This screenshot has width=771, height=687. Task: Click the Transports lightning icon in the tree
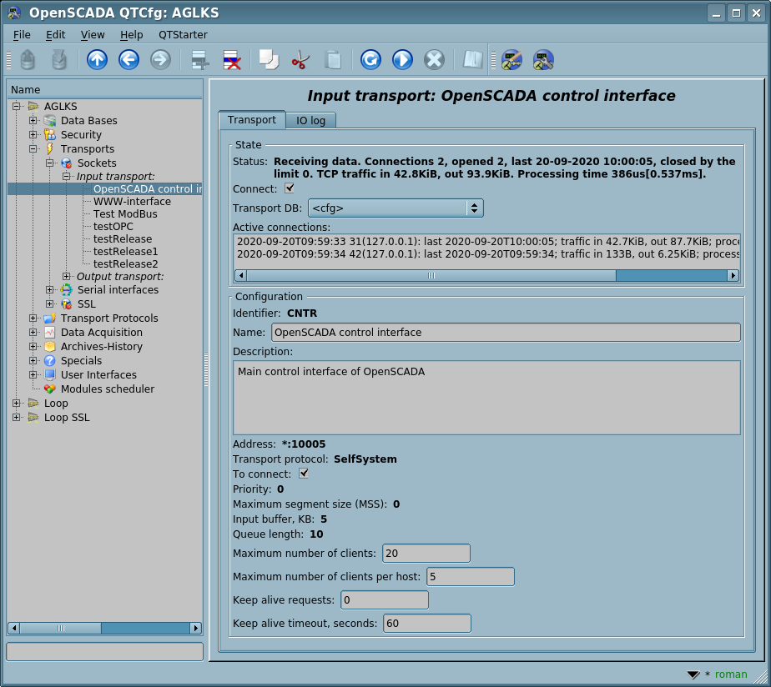(x=50, y=149)
